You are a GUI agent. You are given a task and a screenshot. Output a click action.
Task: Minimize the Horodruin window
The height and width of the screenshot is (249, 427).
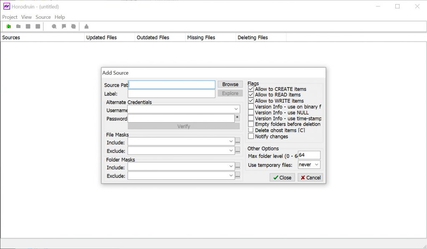point(378,6)
